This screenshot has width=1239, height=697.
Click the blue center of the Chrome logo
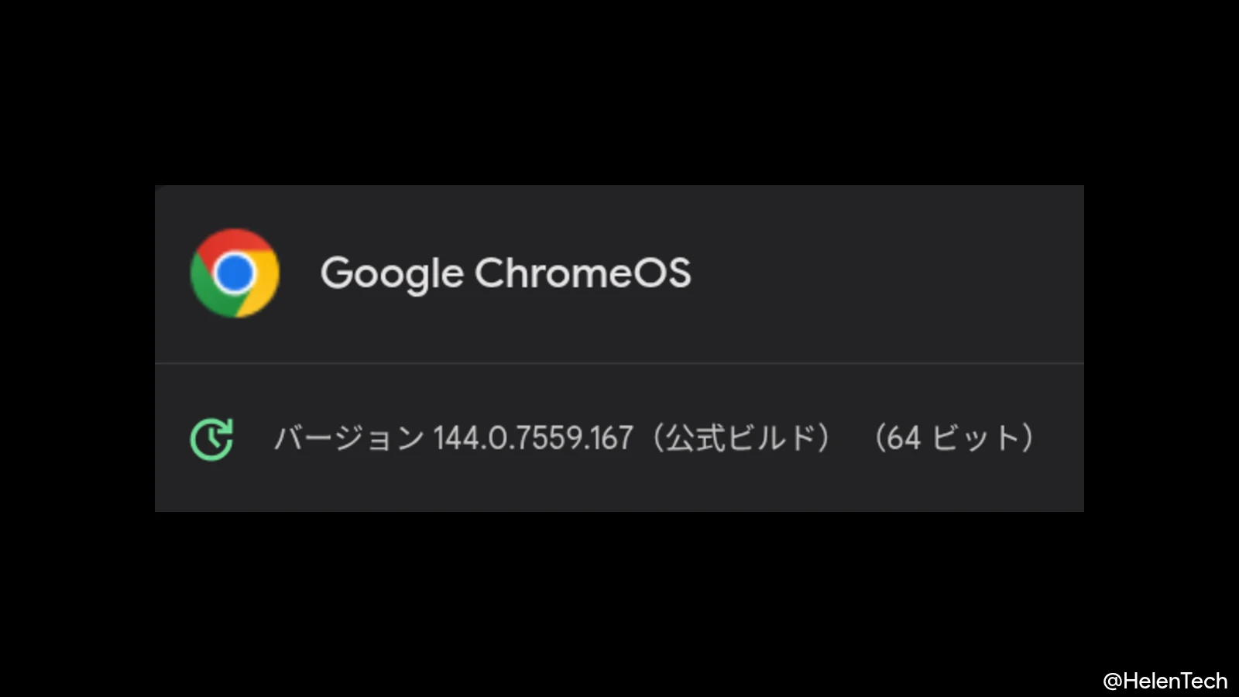[235, 274]
